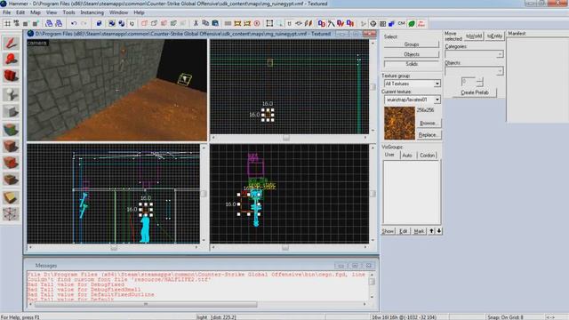Image resolution: width=569 pixels, height=320 pixels.
Task: Select the Clipping tool
Action: point(11,197)
